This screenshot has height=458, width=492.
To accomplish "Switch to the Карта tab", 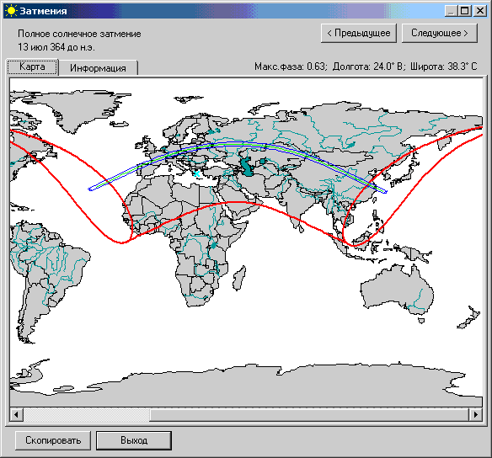I will tap(32, 67).
